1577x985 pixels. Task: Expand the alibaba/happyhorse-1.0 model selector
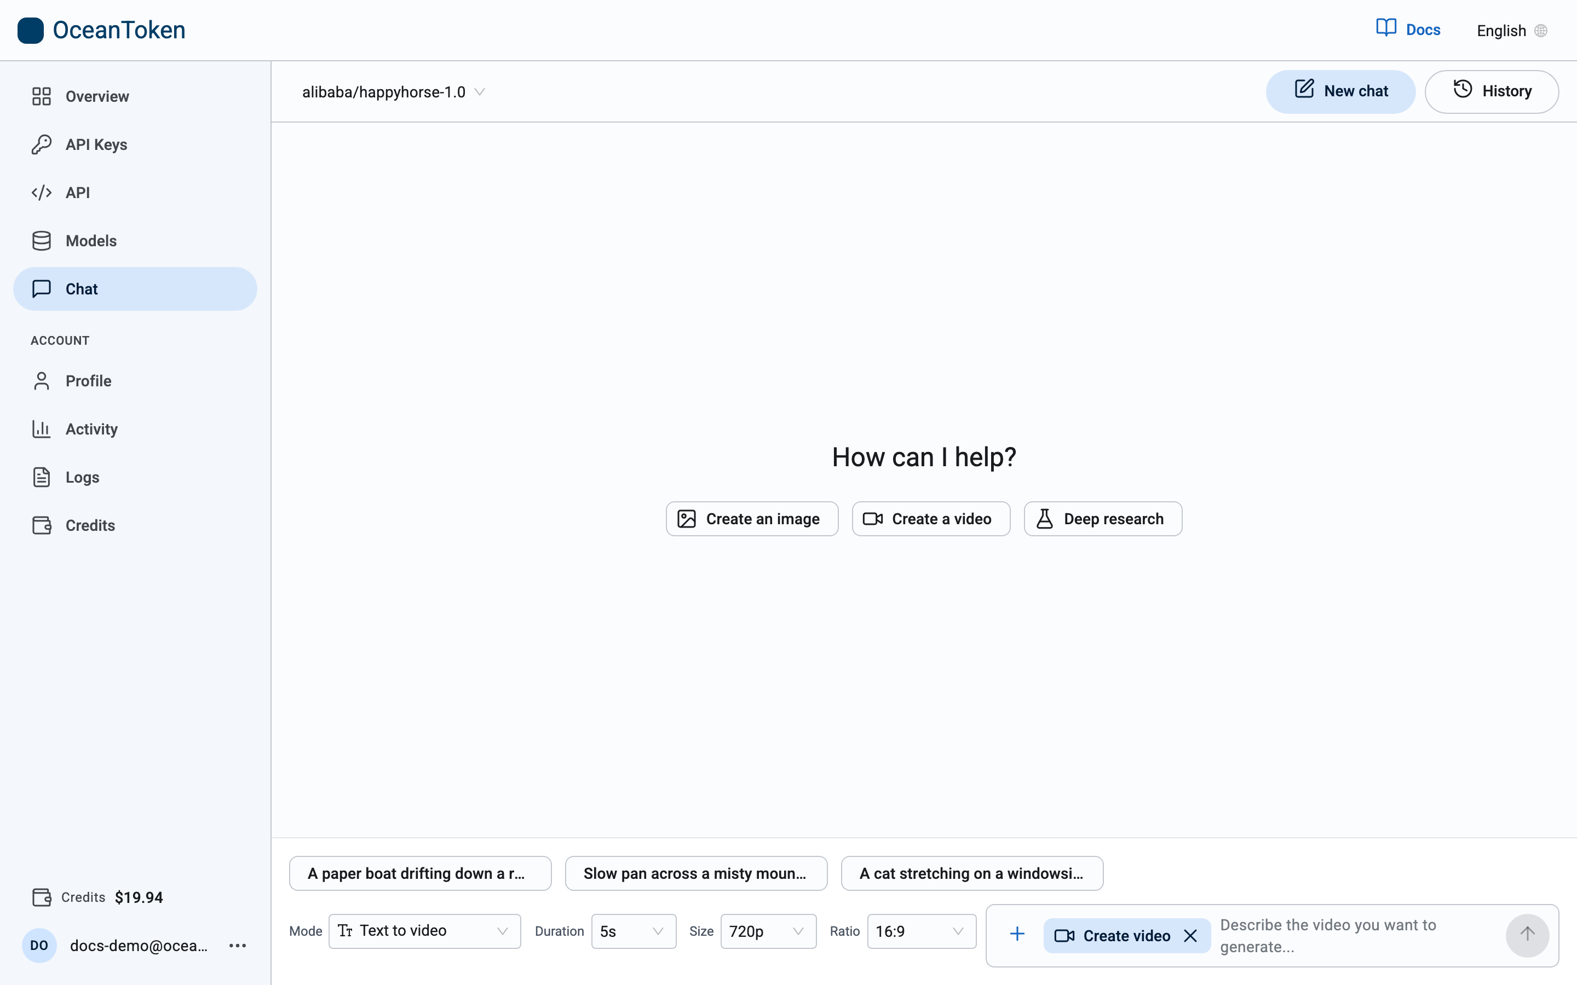[393, 92]
